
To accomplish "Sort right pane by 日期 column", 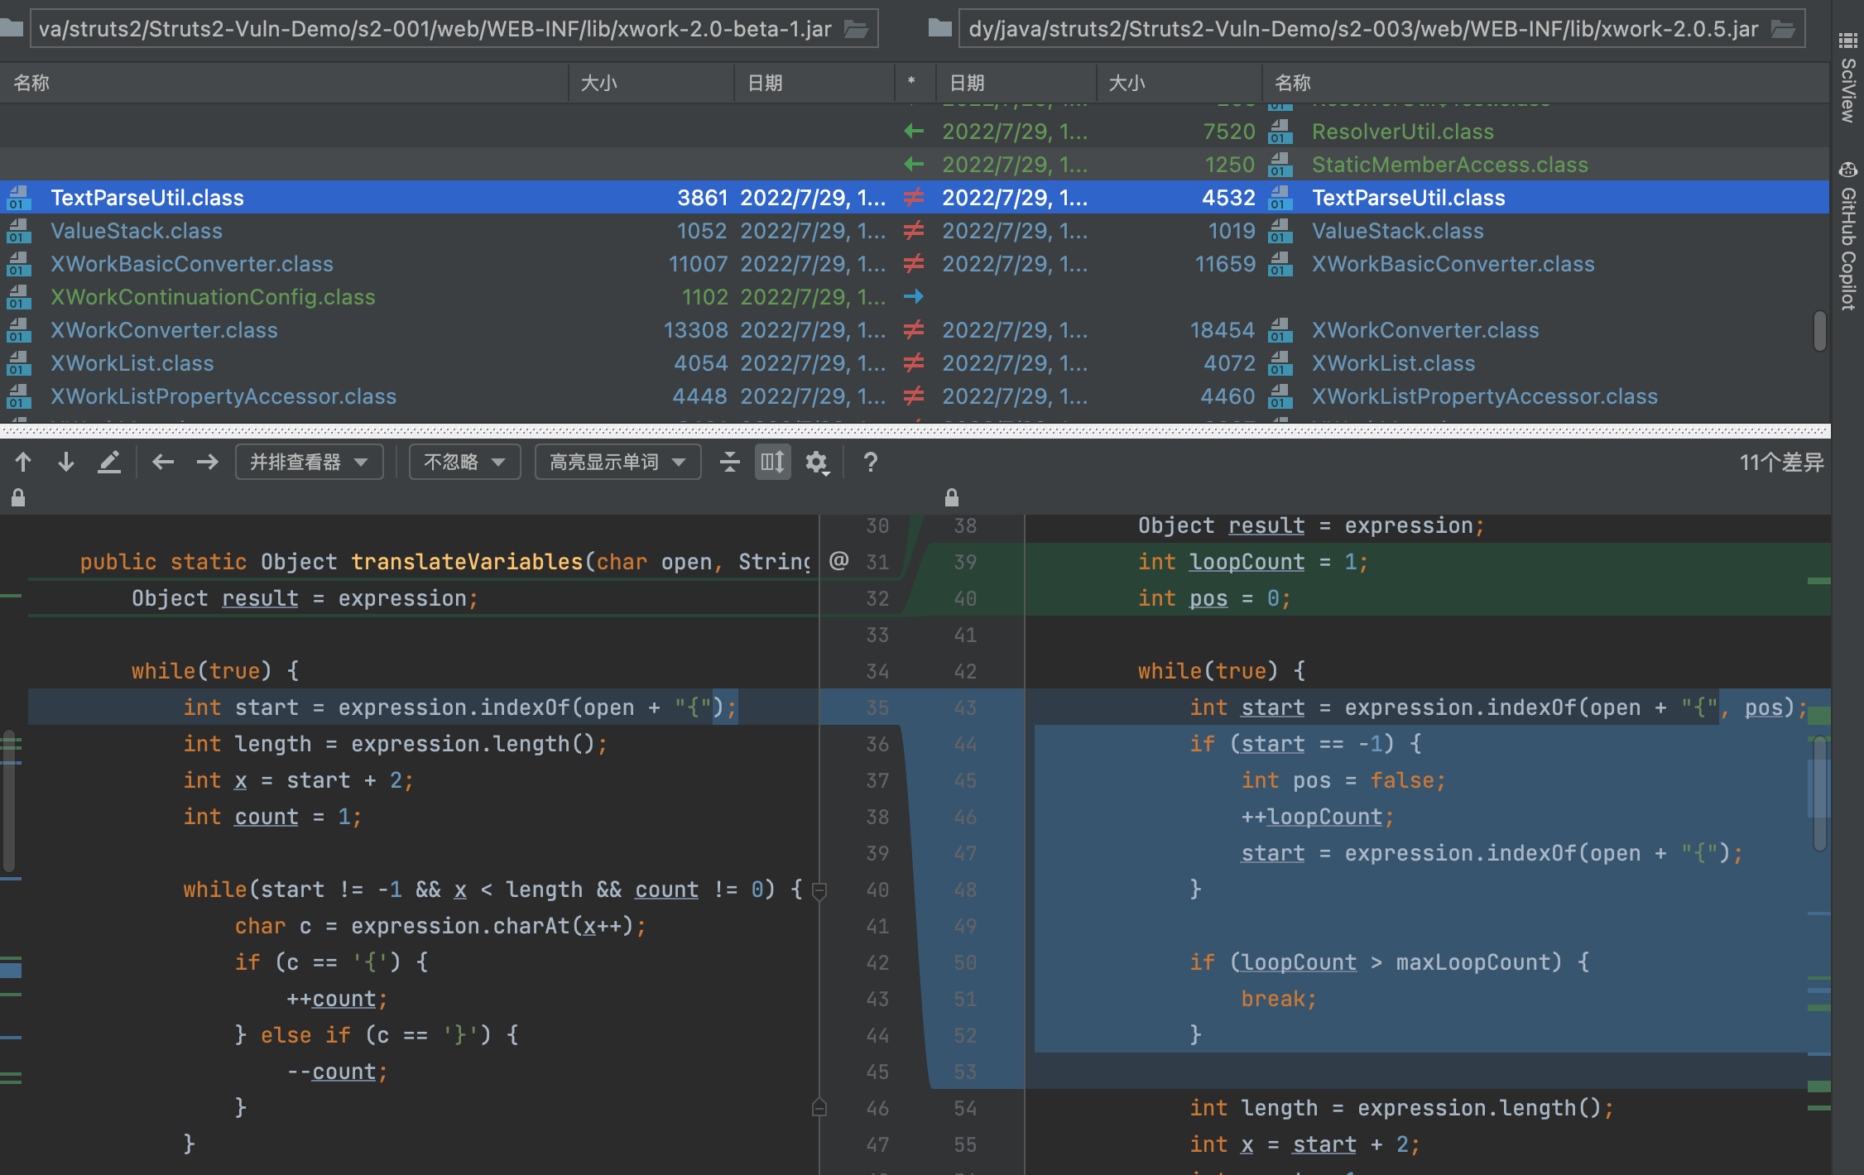I will (x=1016, y=83).
